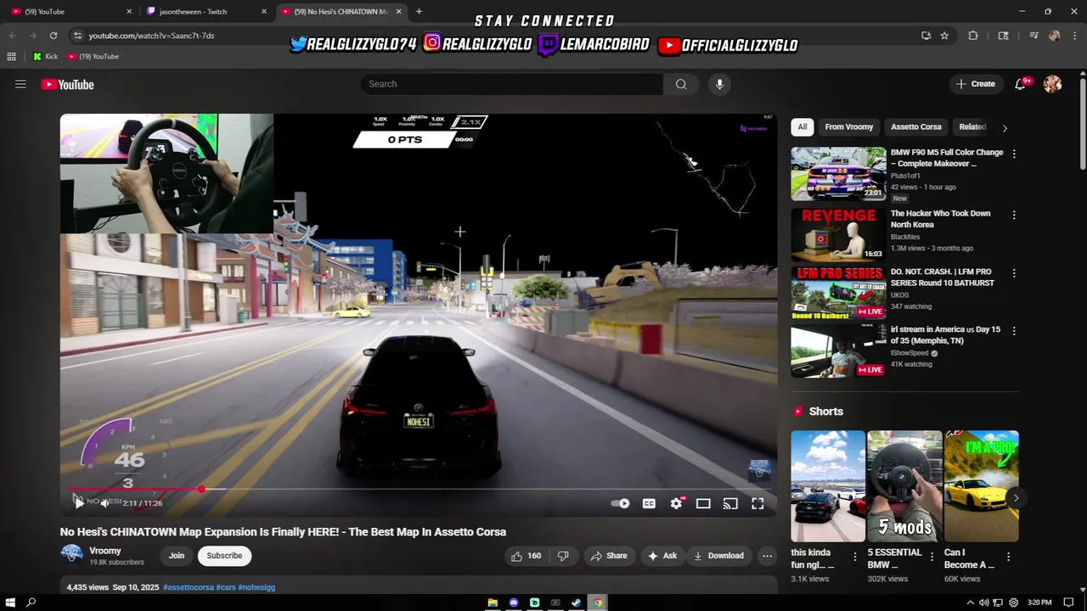This screenshot has height=611, width=1087.
Task: Open the Chrome profile avatar
Action: click(1054, 36)
